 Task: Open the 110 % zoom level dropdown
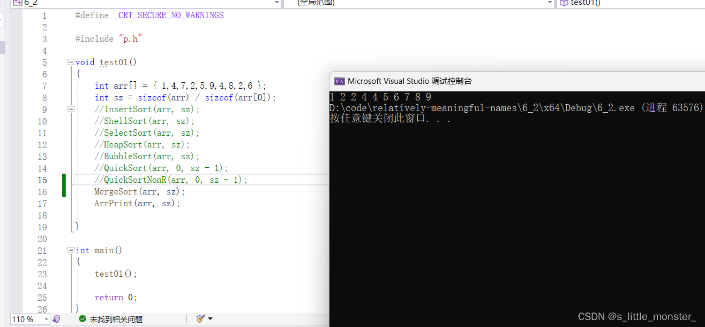click(46, 320)
